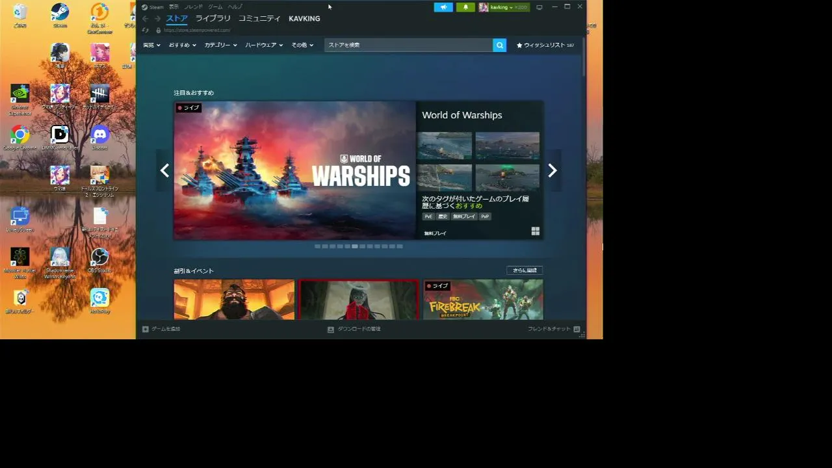The height and width of the screenshot is (468, 832).
Task: Open Shadowverse Worlds Beyond shortcut
Action: pyautogui.click(x=60, y=263)
